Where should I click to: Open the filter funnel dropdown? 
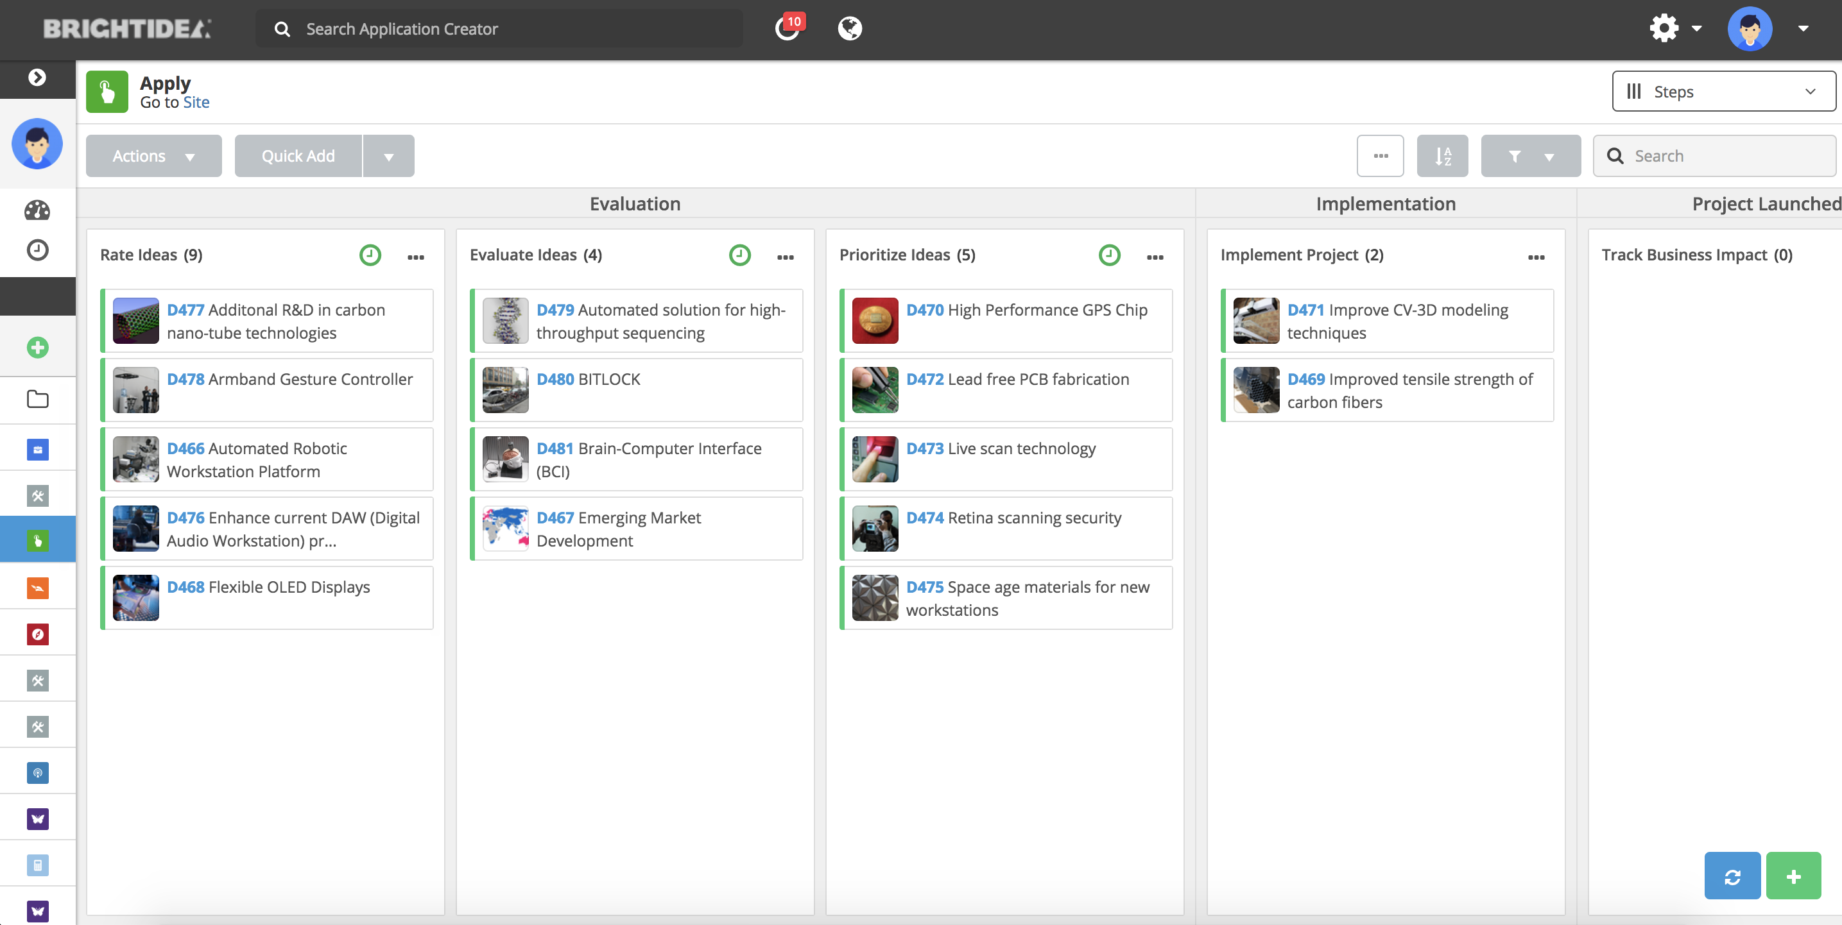pyautogui.click(x=1530, y=156)
